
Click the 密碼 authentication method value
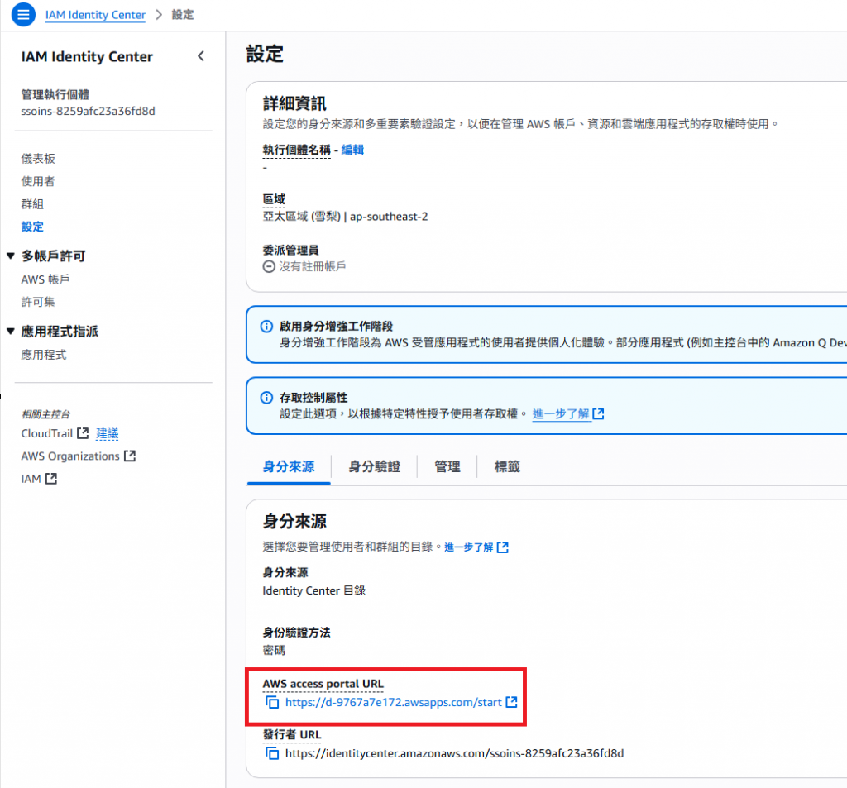pos(274,650)
